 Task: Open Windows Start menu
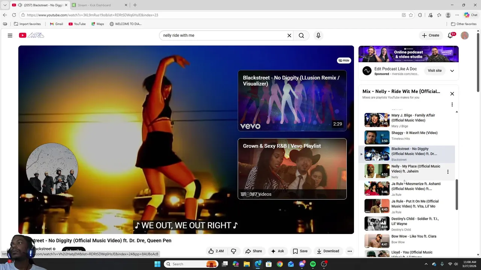(x=157, y=264)
